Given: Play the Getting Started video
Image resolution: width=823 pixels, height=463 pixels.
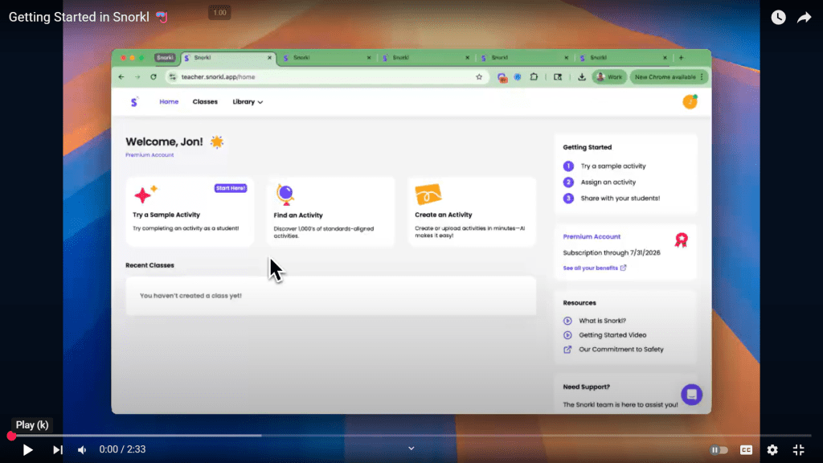Looking at the screenshot, I should [x=27, y=450].
